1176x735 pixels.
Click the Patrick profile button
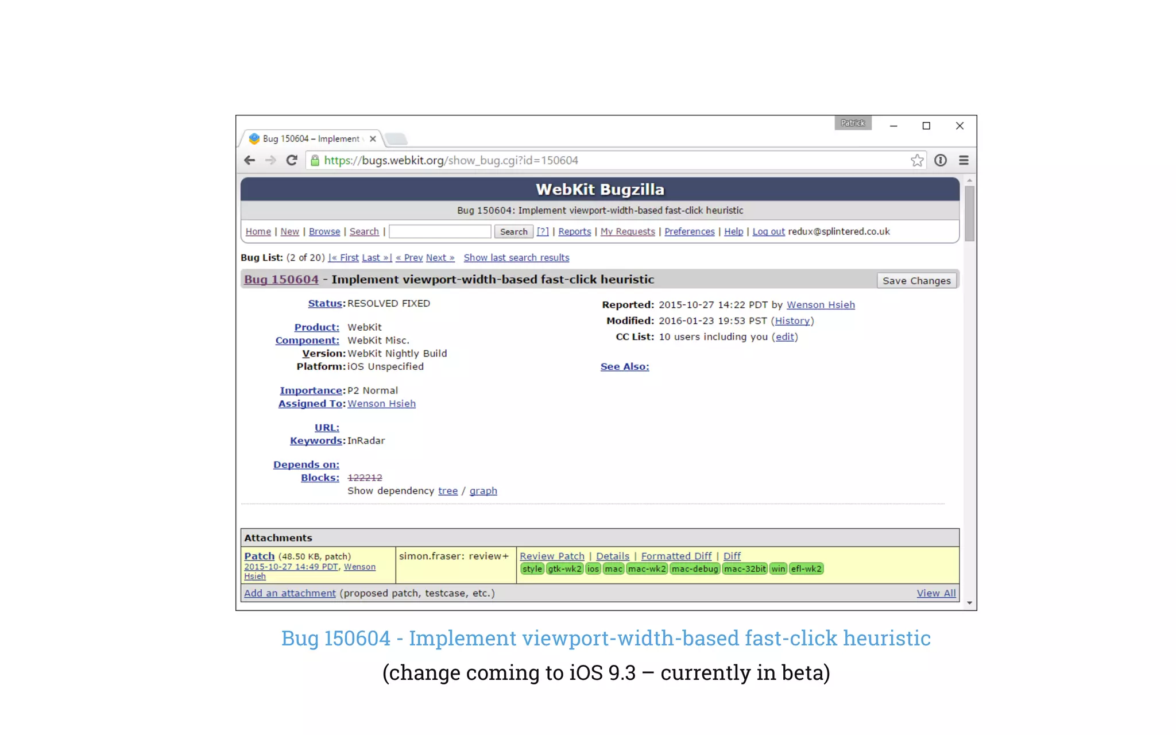[853, 123]
